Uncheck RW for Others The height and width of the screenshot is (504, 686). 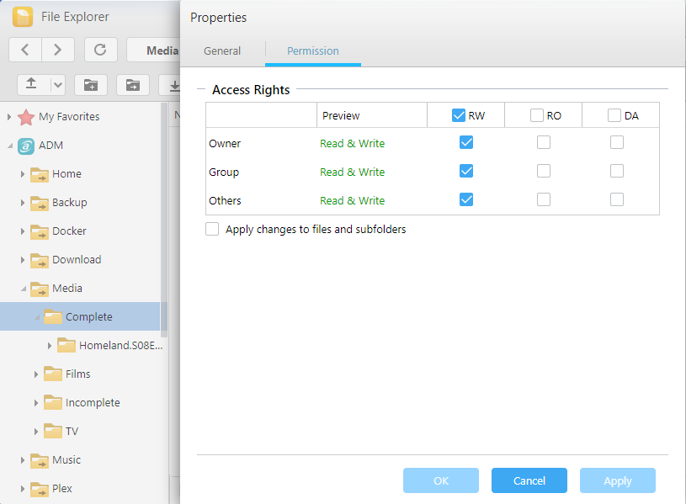[466, 199]
